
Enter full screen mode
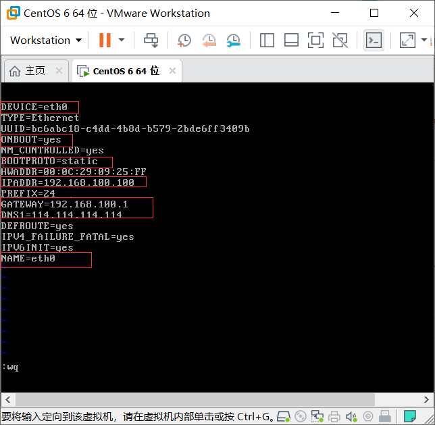tap(315, 41)
